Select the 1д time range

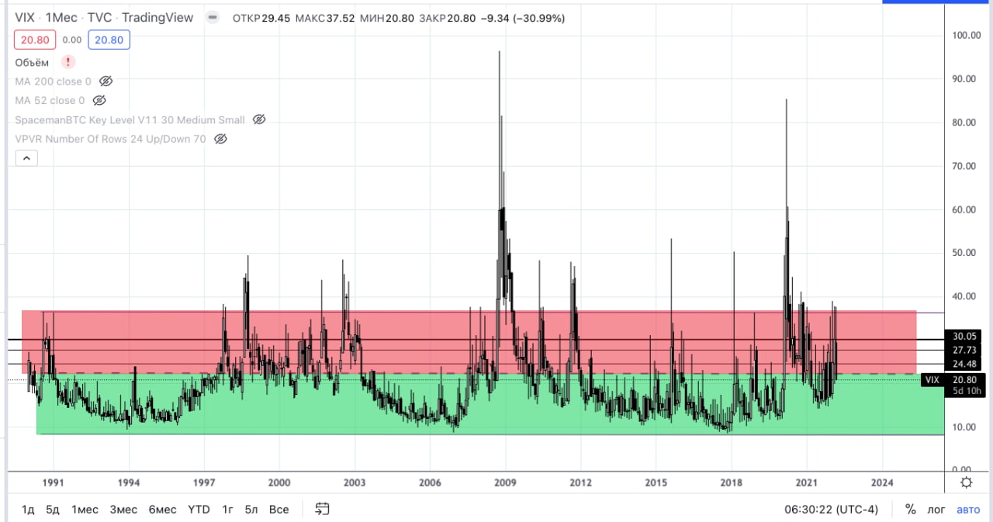click(29, 510)
